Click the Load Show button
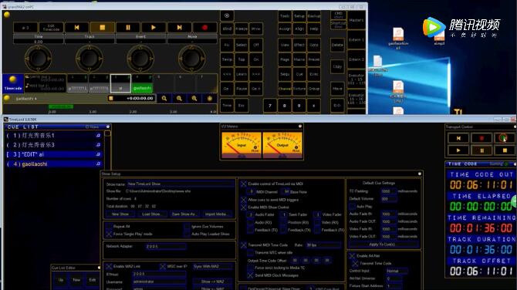Viewport: 517px width, 290px height. (151, 214)
